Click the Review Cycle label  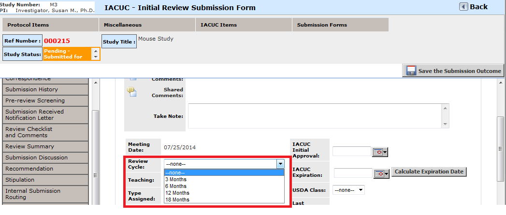(138, 164)
